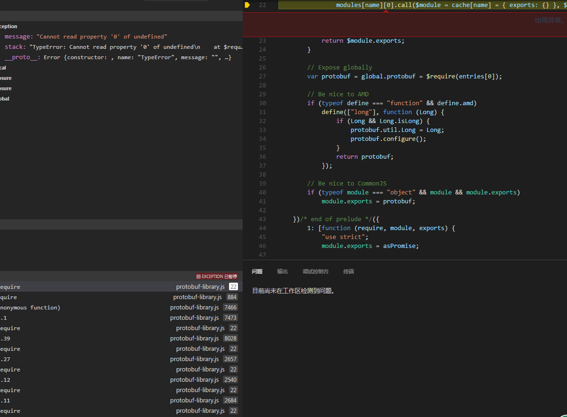The image size is (567, 417).
Task: Click gutter line number 27
Action: pos(262,77)
